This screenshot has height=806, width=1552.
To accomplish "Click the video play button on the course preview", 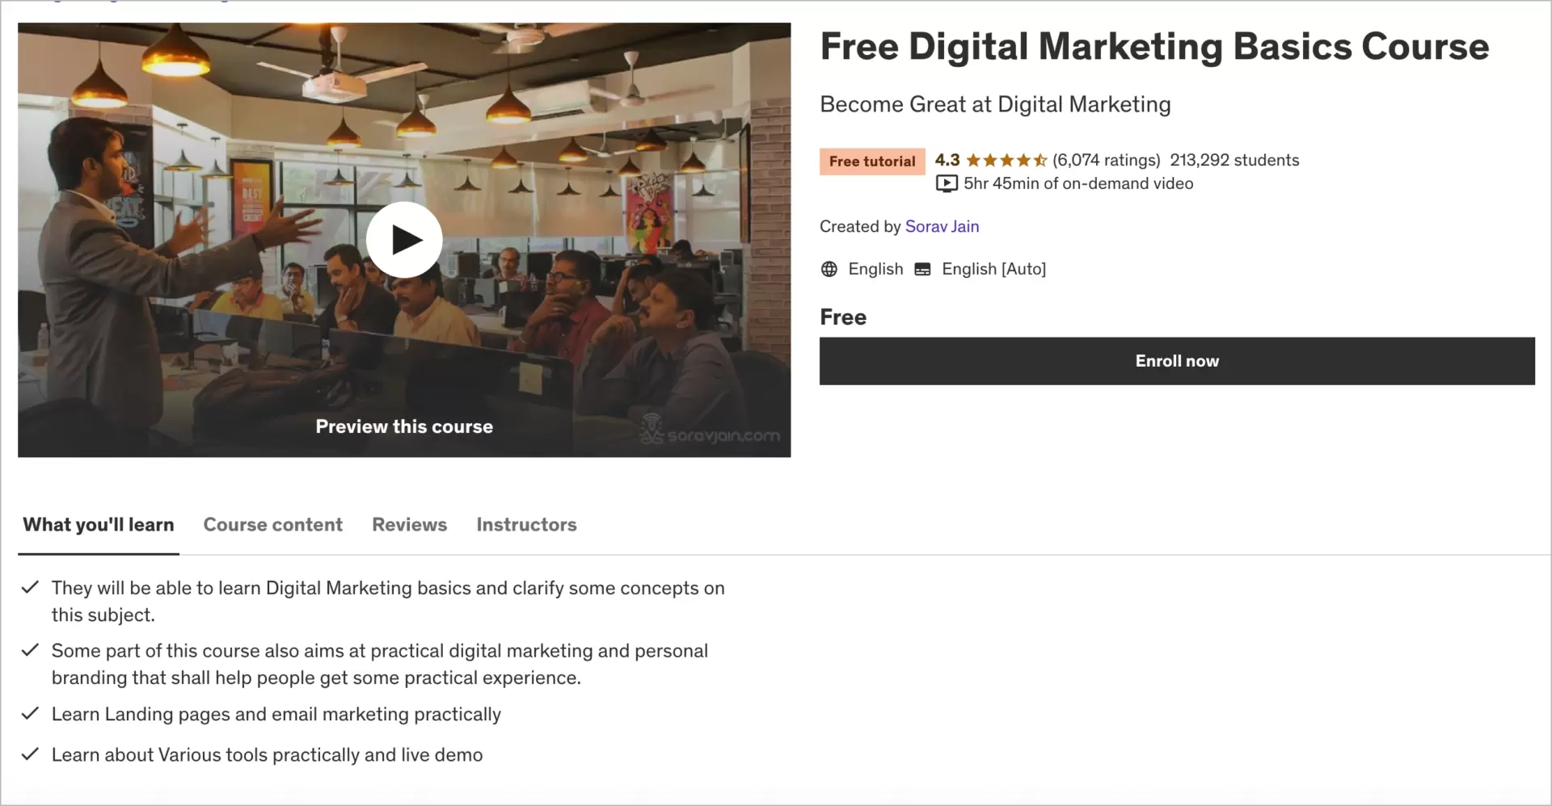I will (404, 239).
